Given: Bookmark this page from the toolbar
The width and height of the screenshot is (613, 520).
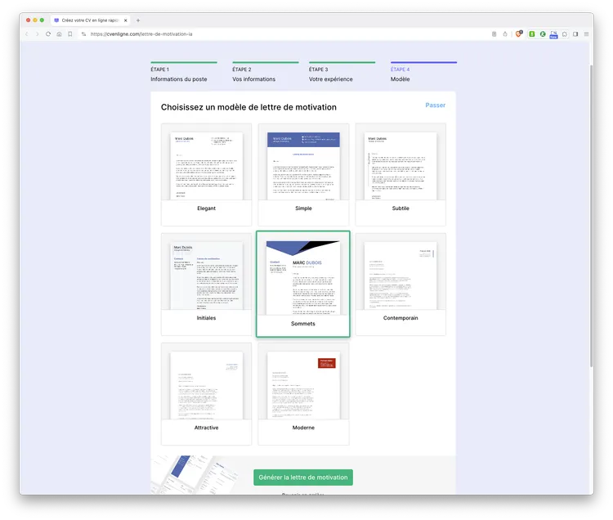Looking at the screenshot, I should click(70, 34).
